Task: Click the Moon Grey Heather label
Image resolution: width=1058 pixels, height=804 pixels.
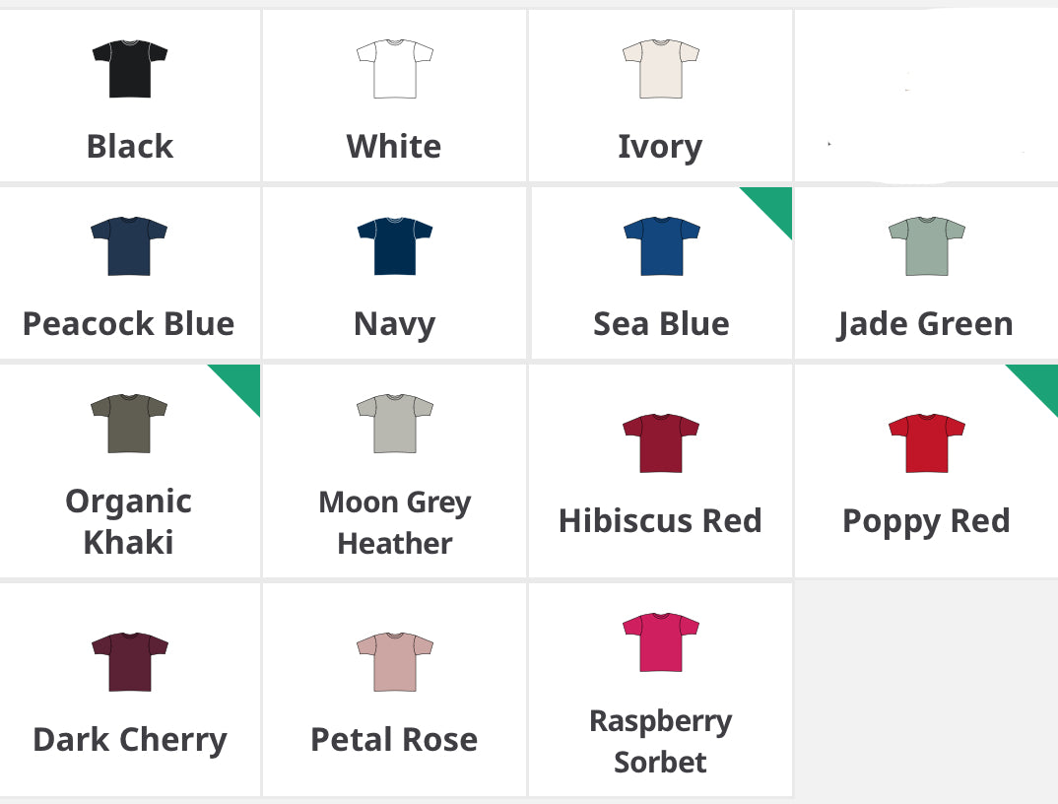Action: 395,523
